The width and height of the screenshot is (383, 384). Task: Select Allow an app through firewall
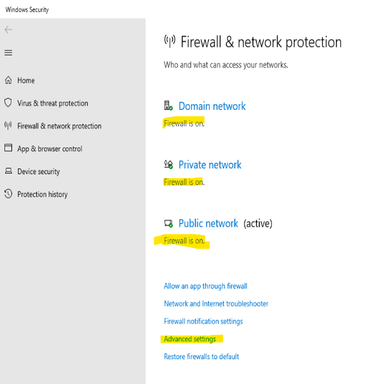[206, 286]
